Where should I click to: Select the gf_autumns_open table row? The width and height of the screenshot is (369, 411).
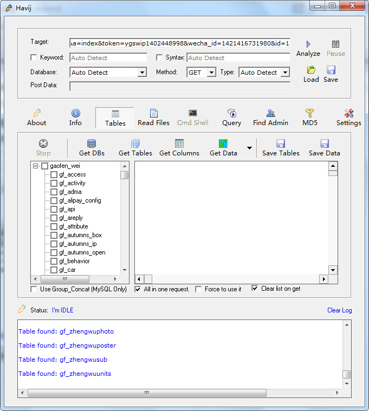click(x=82, y=252)
